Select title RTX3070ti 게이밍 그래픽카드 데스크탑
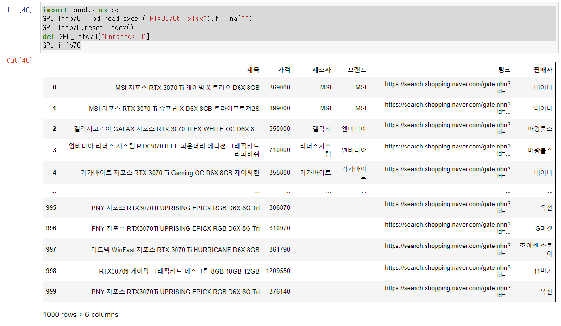The width and height of the screenshot is (561, 326). coord(179,271)
